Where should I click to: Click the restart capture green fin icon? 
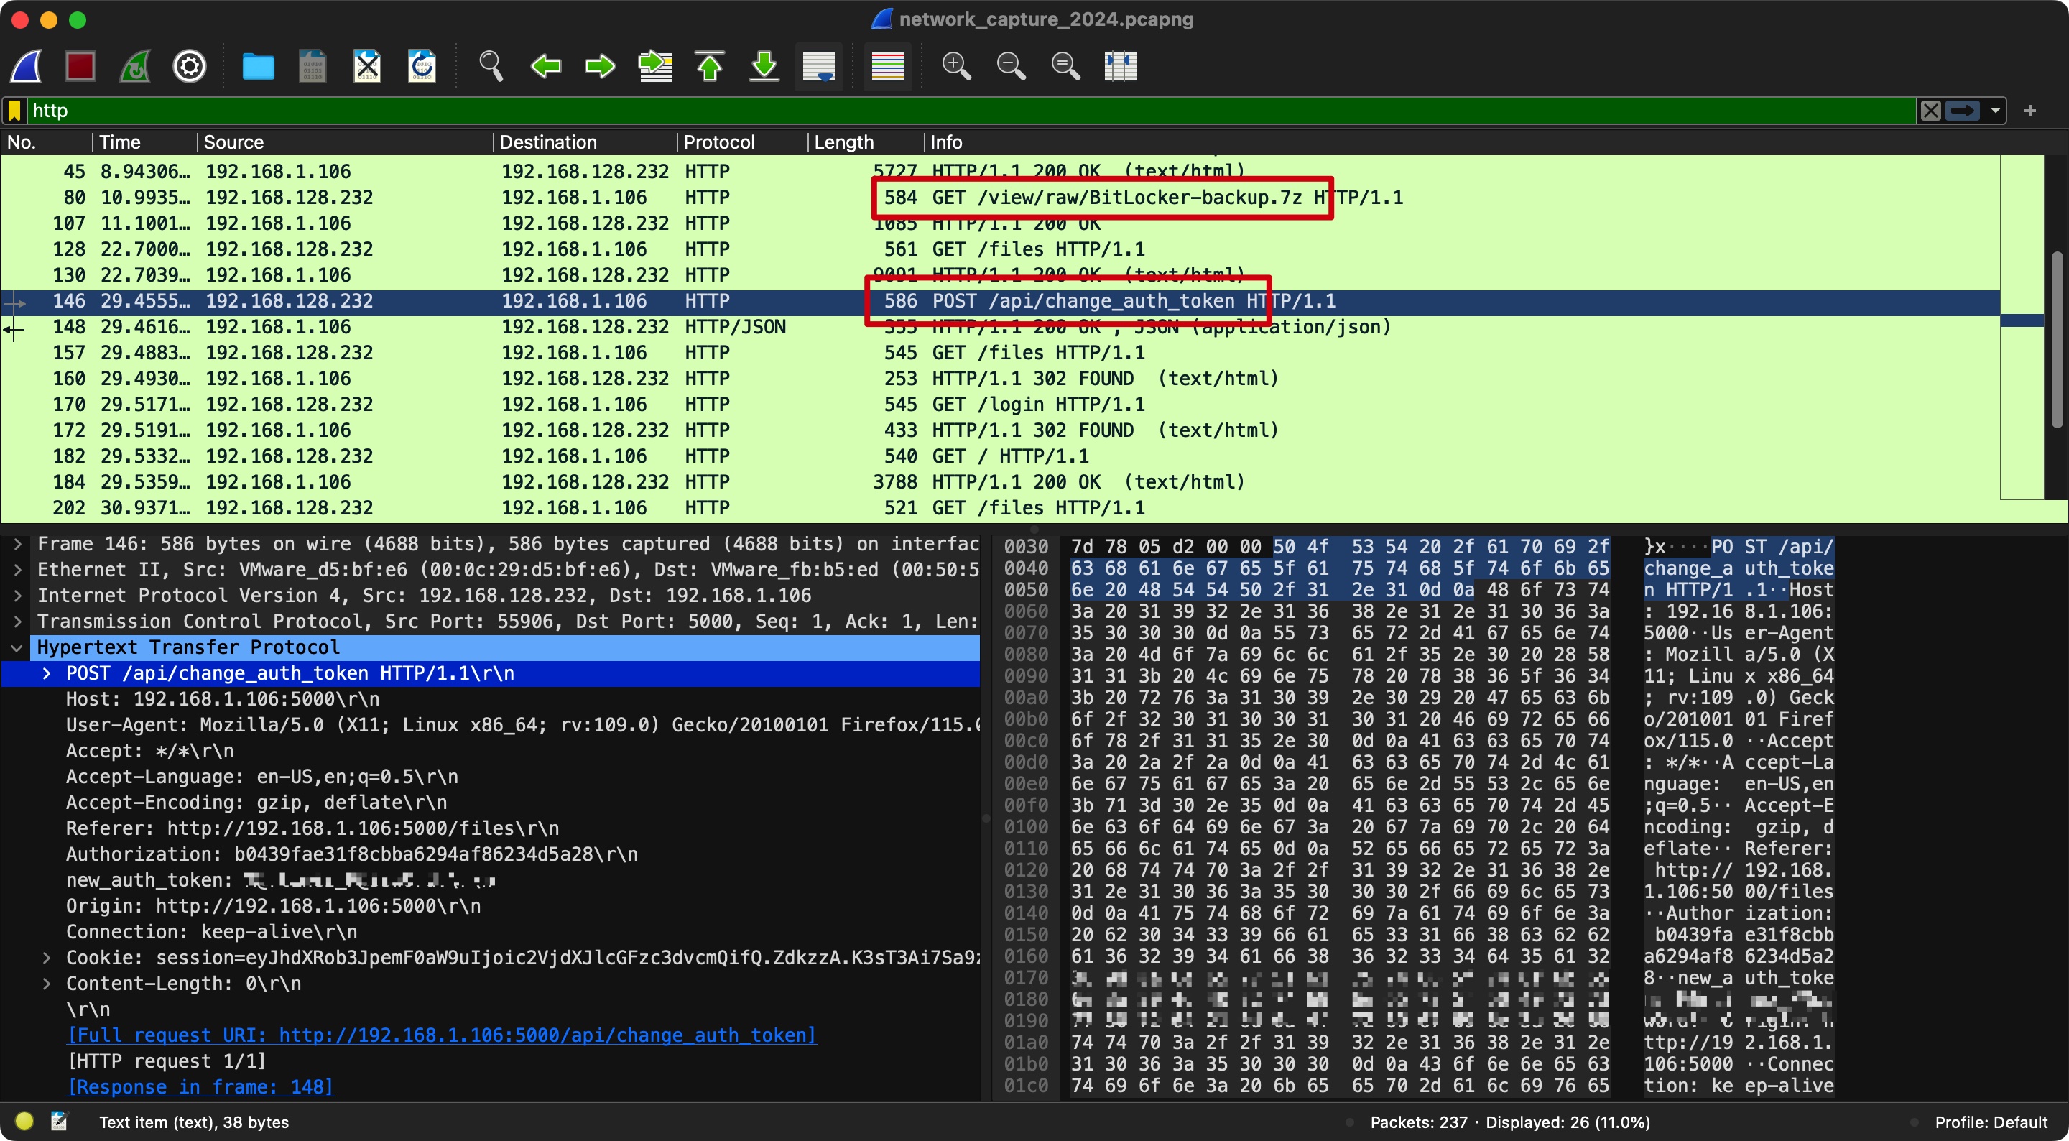point(135,66)
